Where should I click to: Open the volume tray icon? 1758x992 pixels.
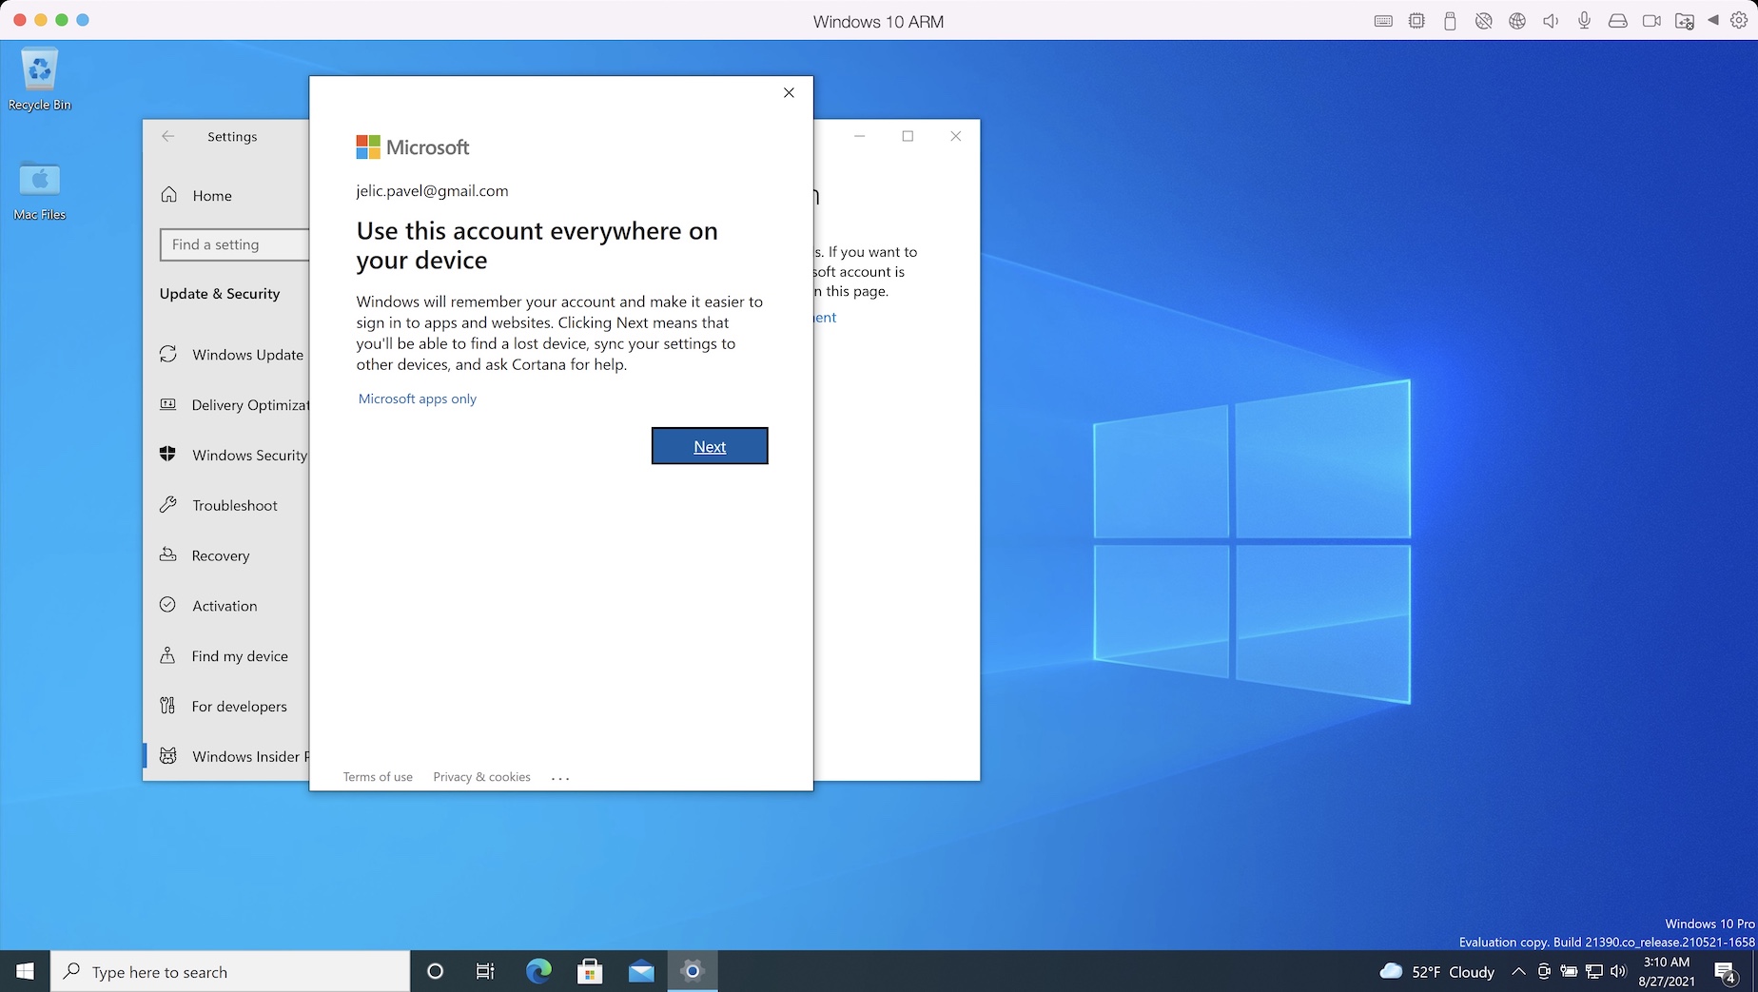(1618, 971)
